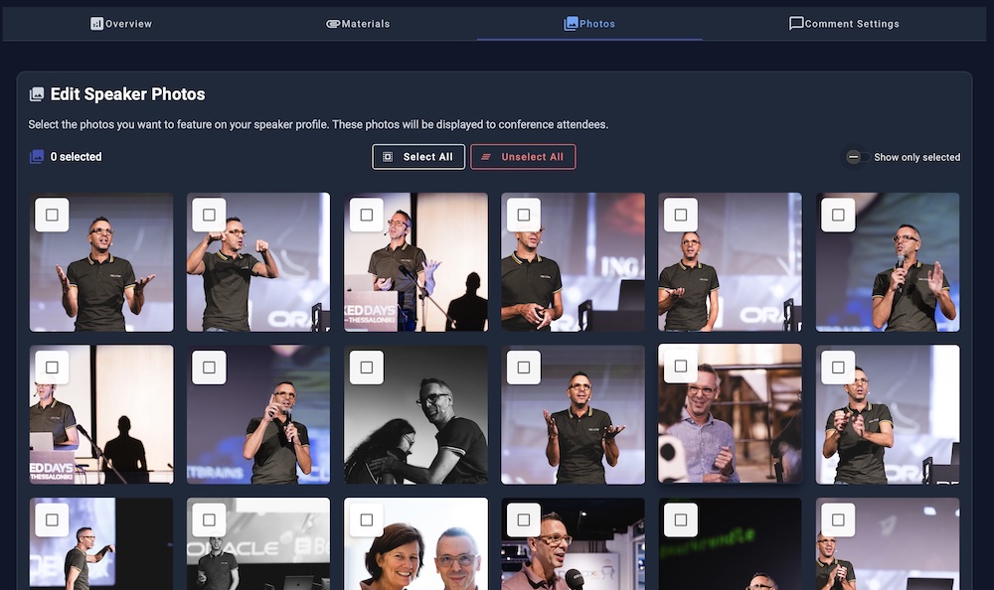Click the Photos tab gallery icon
Image resolution: width=994 pixels, height=590 pixels.
coord(571,24)
